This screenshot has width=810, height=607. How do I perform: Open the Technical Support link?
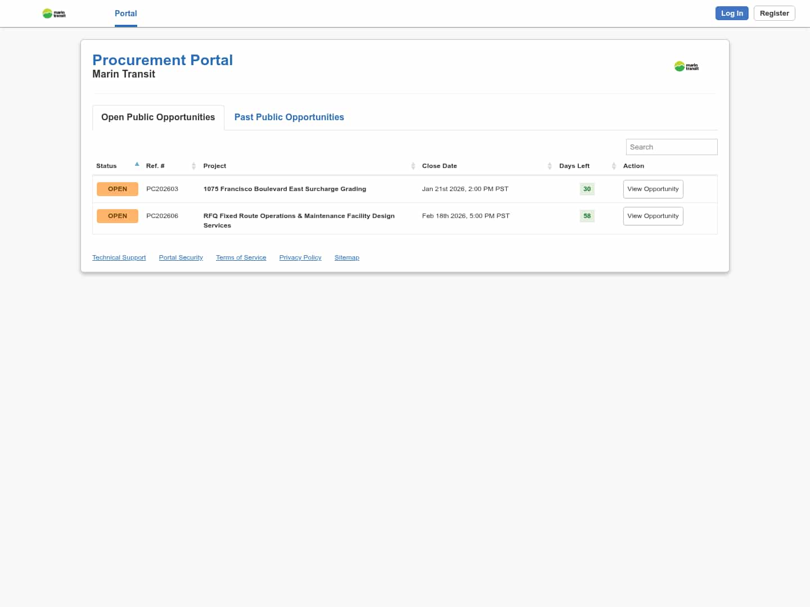click(x=119, y=257)
